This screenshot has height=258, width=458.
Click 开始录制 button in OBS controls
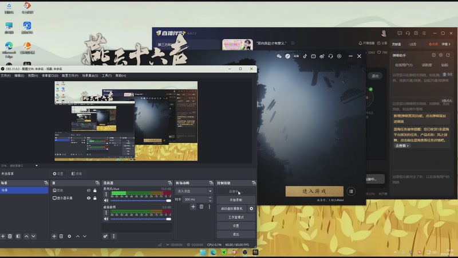[236, 200]
